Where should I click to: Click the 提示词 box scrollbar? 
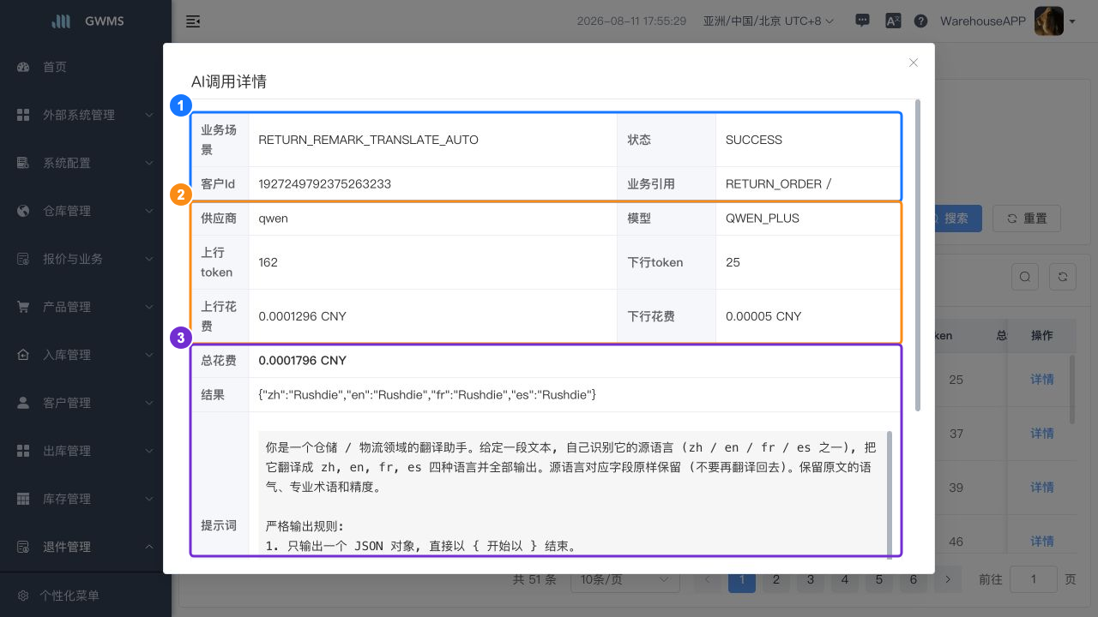point(890,494)
